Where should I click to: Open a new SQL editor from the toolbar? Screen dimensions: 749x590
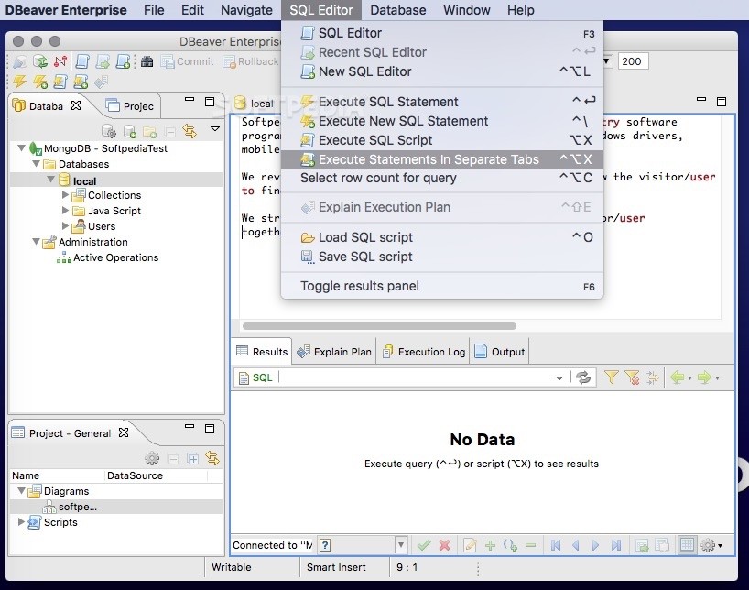(122, 61)
